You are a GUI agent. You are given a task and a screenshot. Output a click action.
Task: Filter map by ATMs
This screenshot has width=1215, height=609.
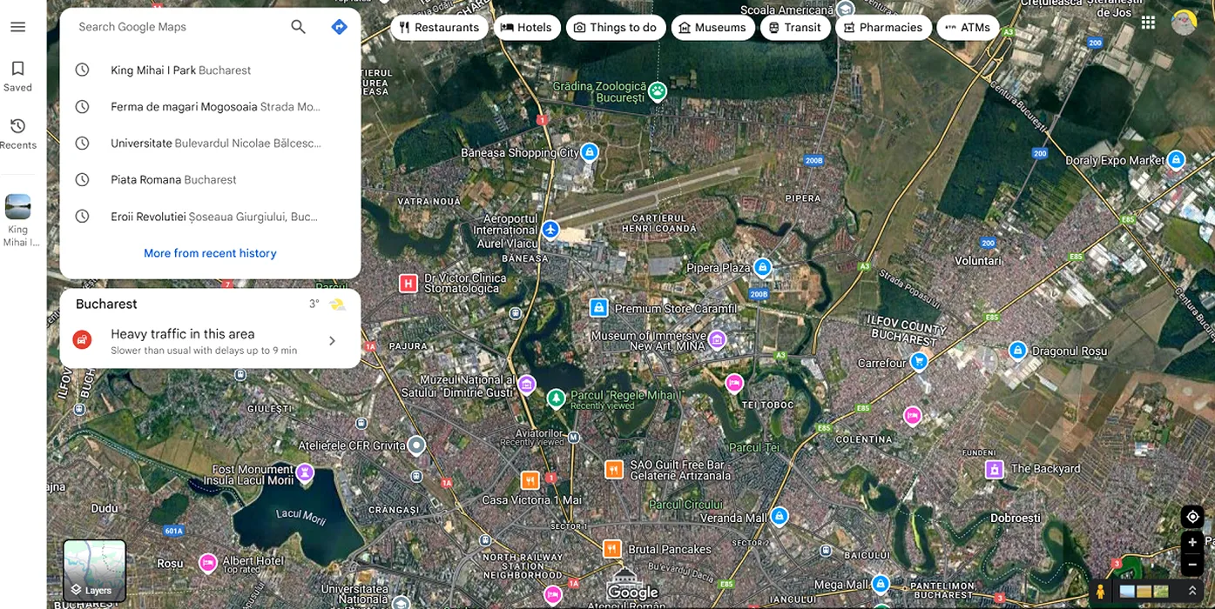pyautogui.click(x=968, y=28)
